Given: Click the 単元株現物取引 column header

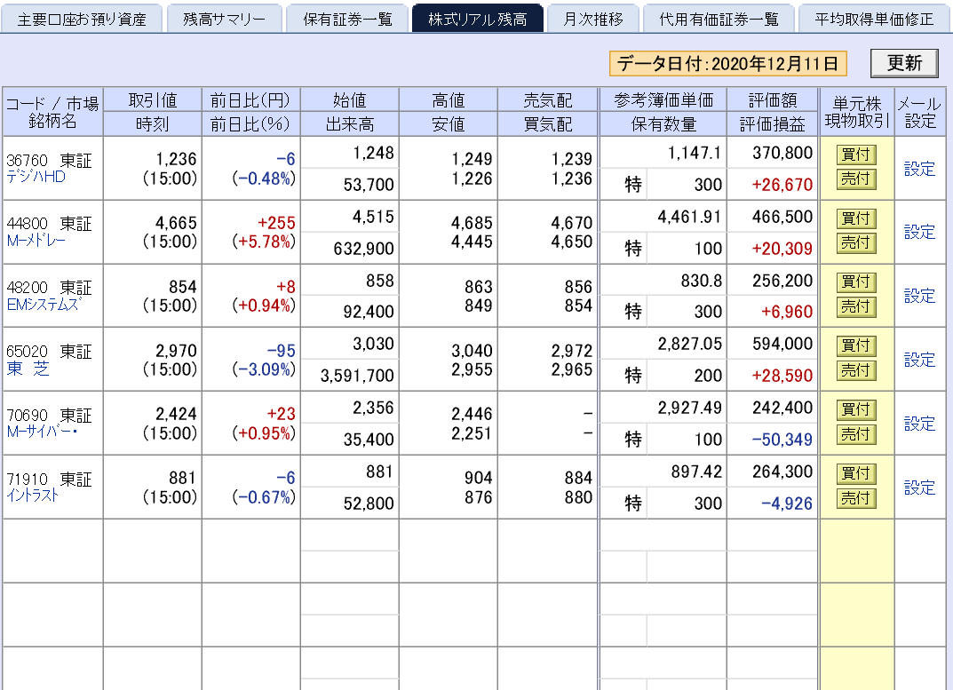Looking at the screenshot, I should (x=856, y=112).
